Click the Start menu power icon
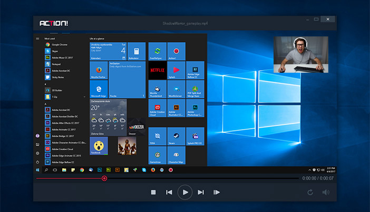Viewport: 370px width, 212px height. pyautogui.click(x=37, y=162)
